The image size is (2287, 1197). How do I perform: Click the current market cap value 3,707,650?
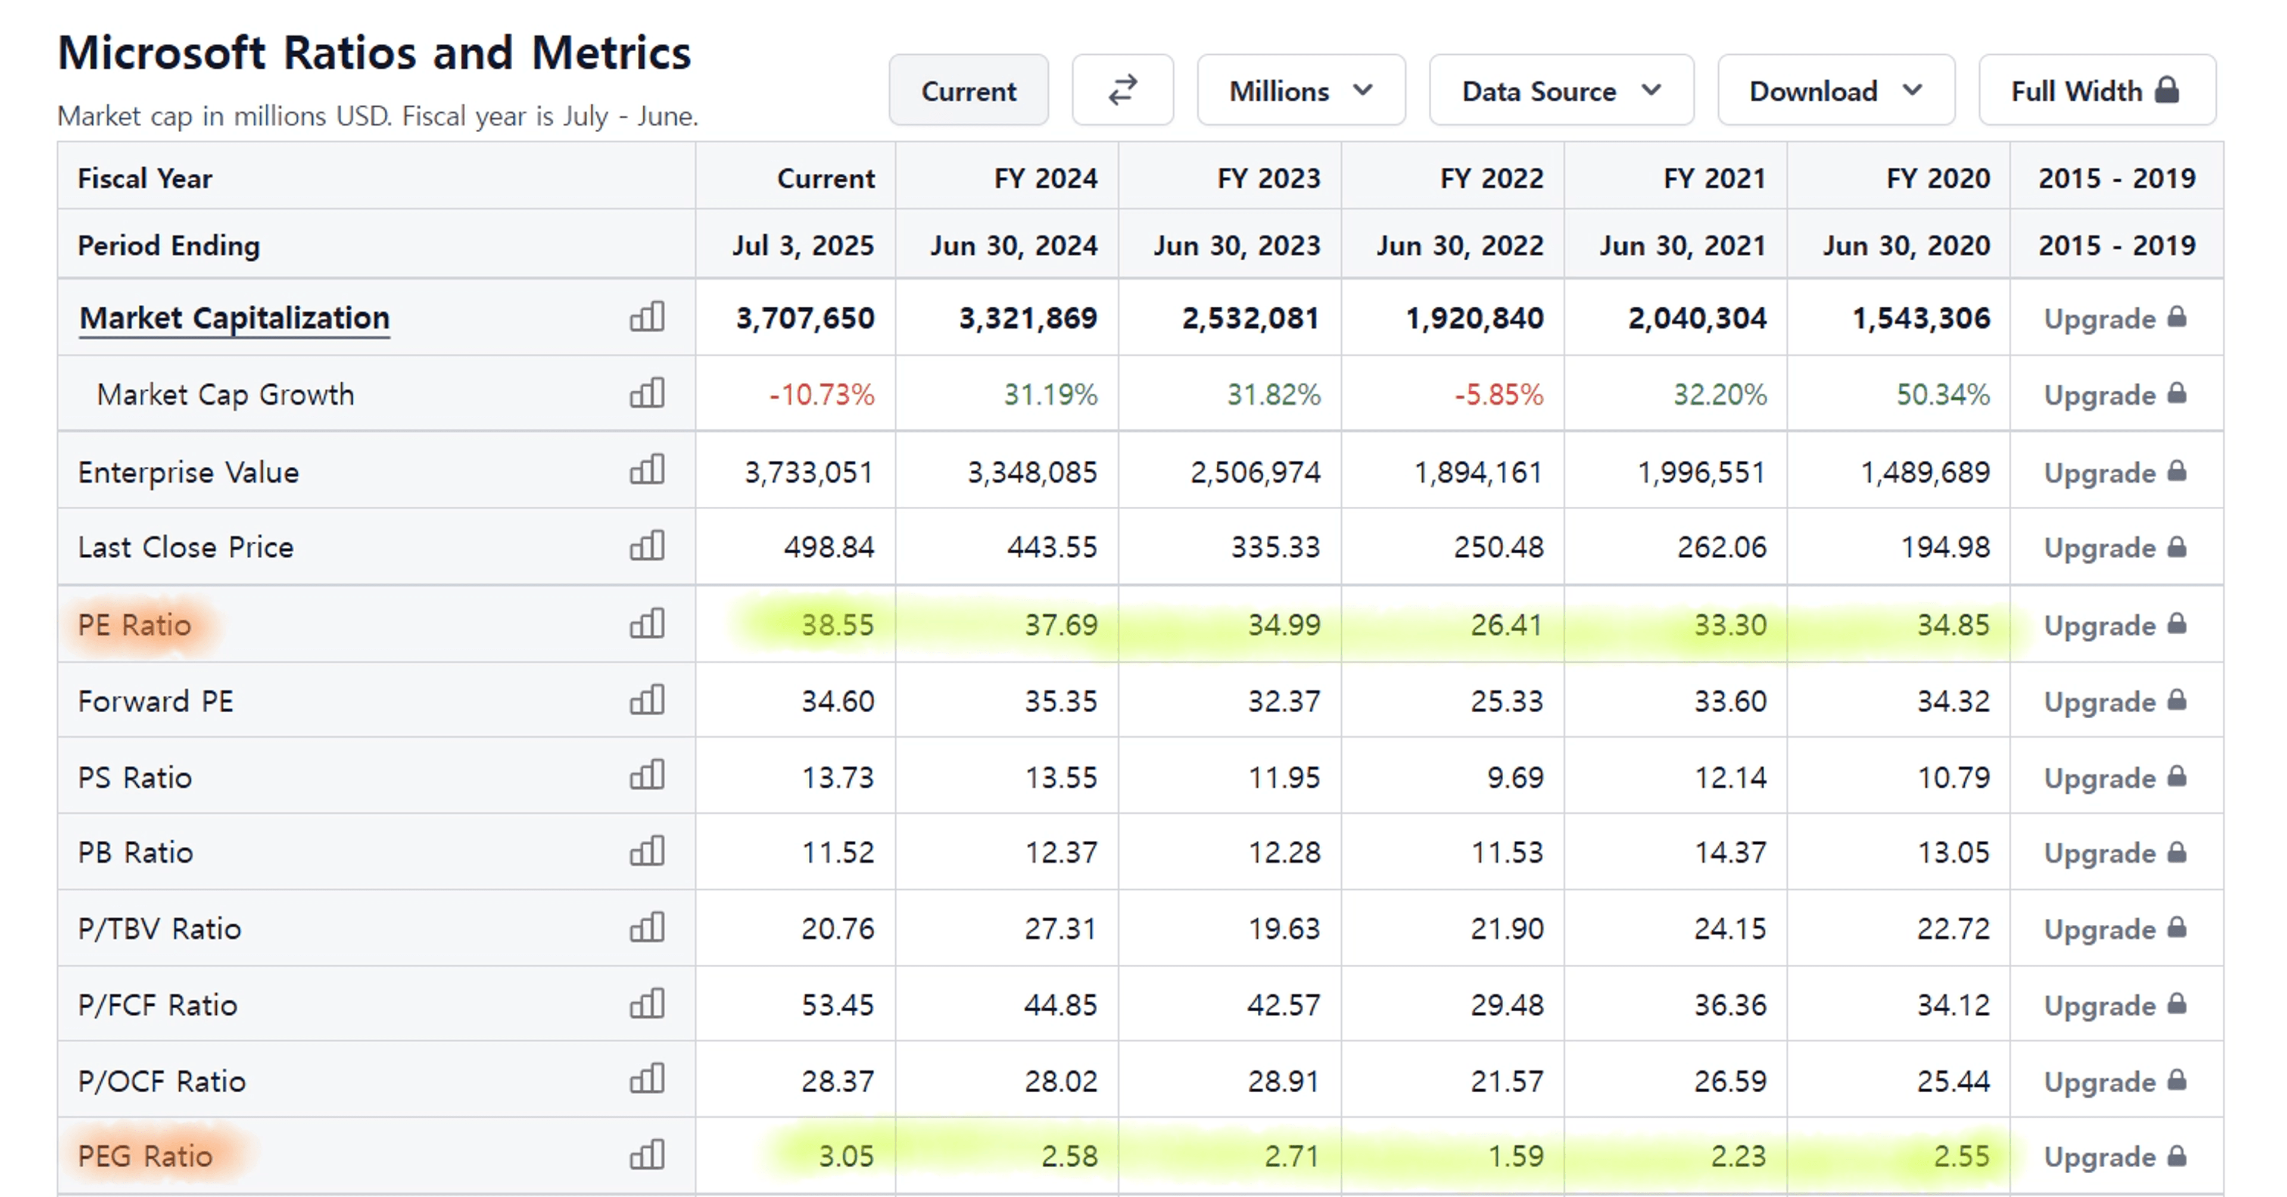click(x=805, y=318)
